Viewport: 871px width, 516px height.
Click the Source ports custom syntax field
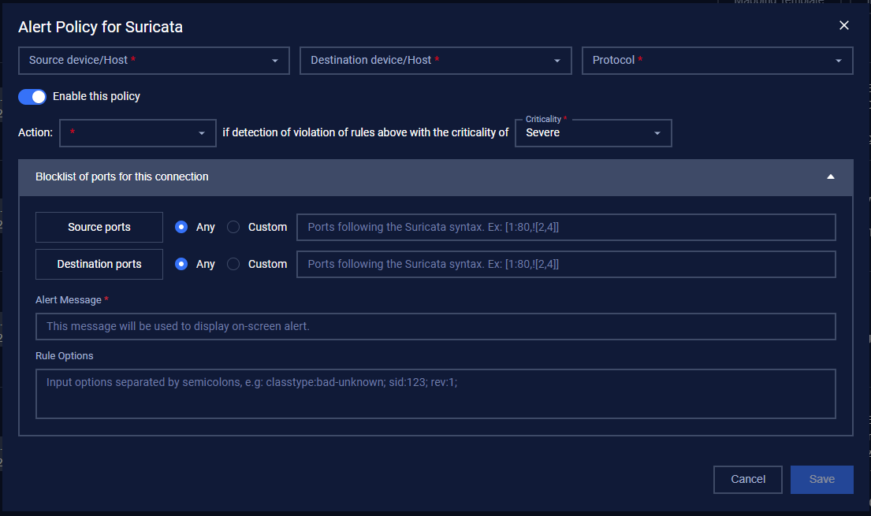[566, 227]
